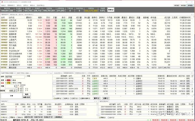Increase order quantity with the up spinner arrow
The height and width of the screenshot is (121, 195).
pyautogui.click(x=16, y=85)
